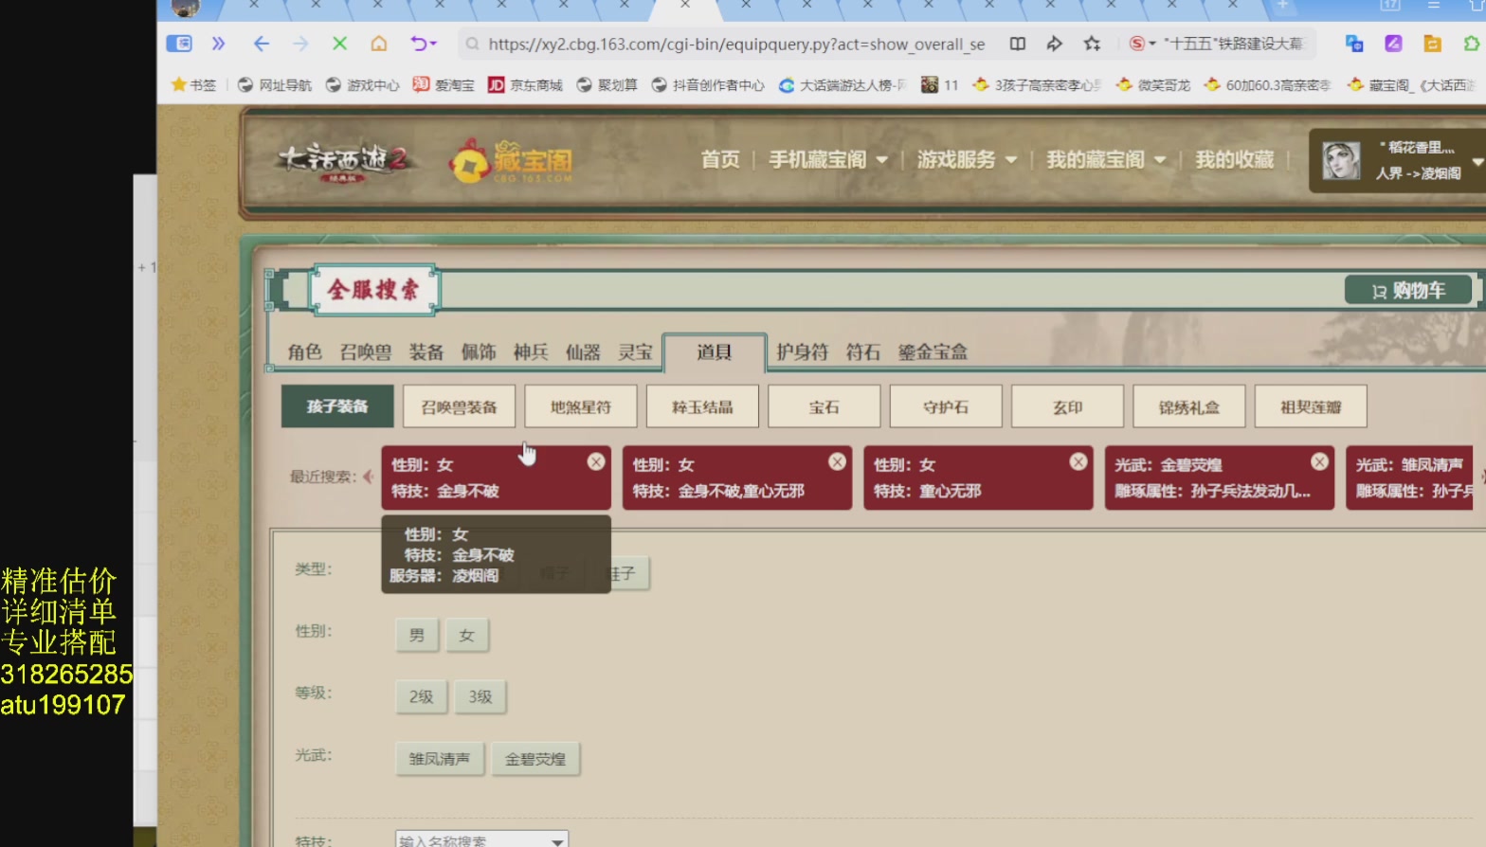
Task: Switch to the 护身符 tab
Action: tap(802, 352)
